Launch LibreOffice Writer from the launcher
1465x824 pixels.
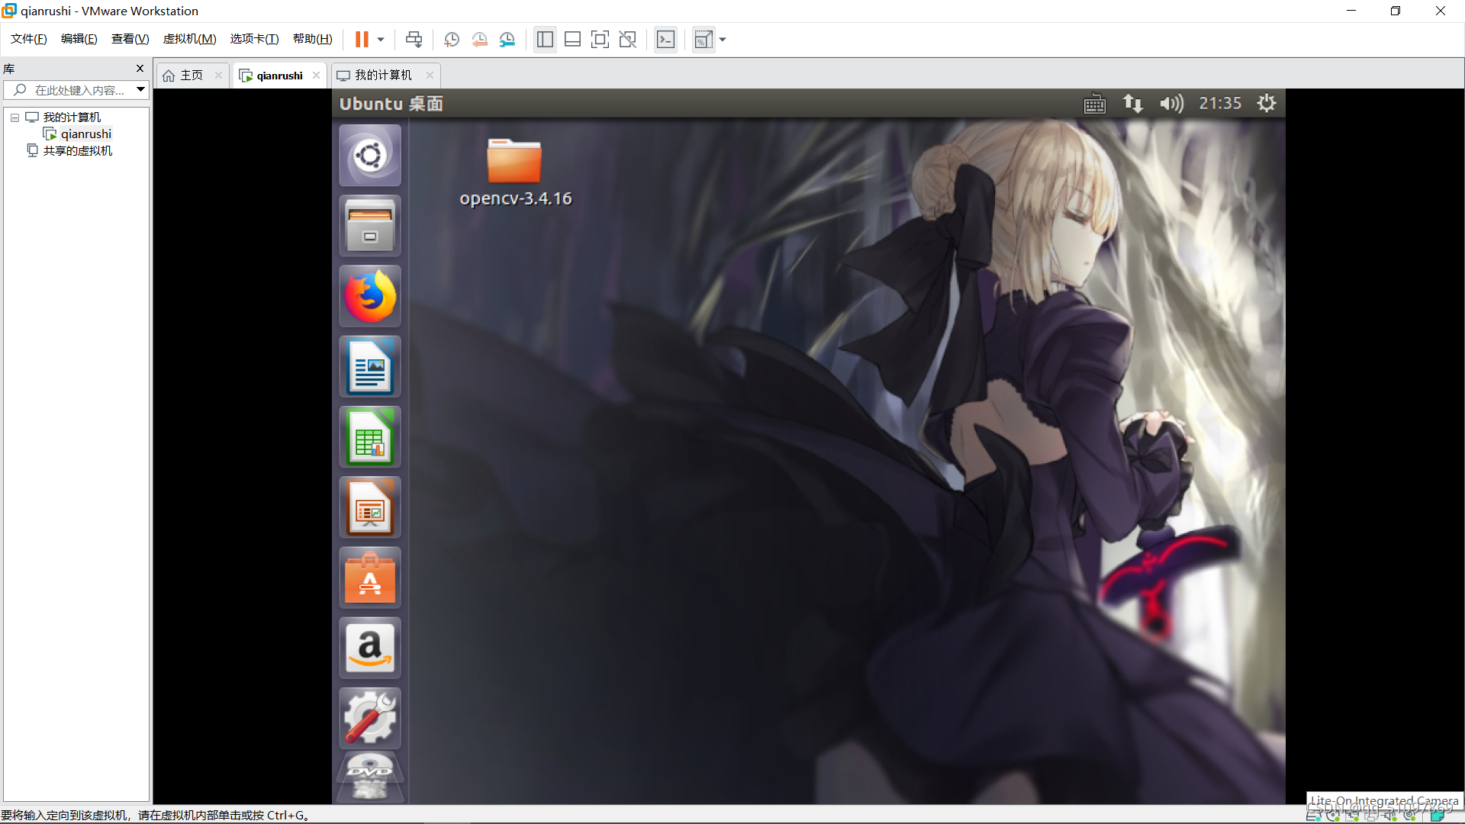click(370, 366)
